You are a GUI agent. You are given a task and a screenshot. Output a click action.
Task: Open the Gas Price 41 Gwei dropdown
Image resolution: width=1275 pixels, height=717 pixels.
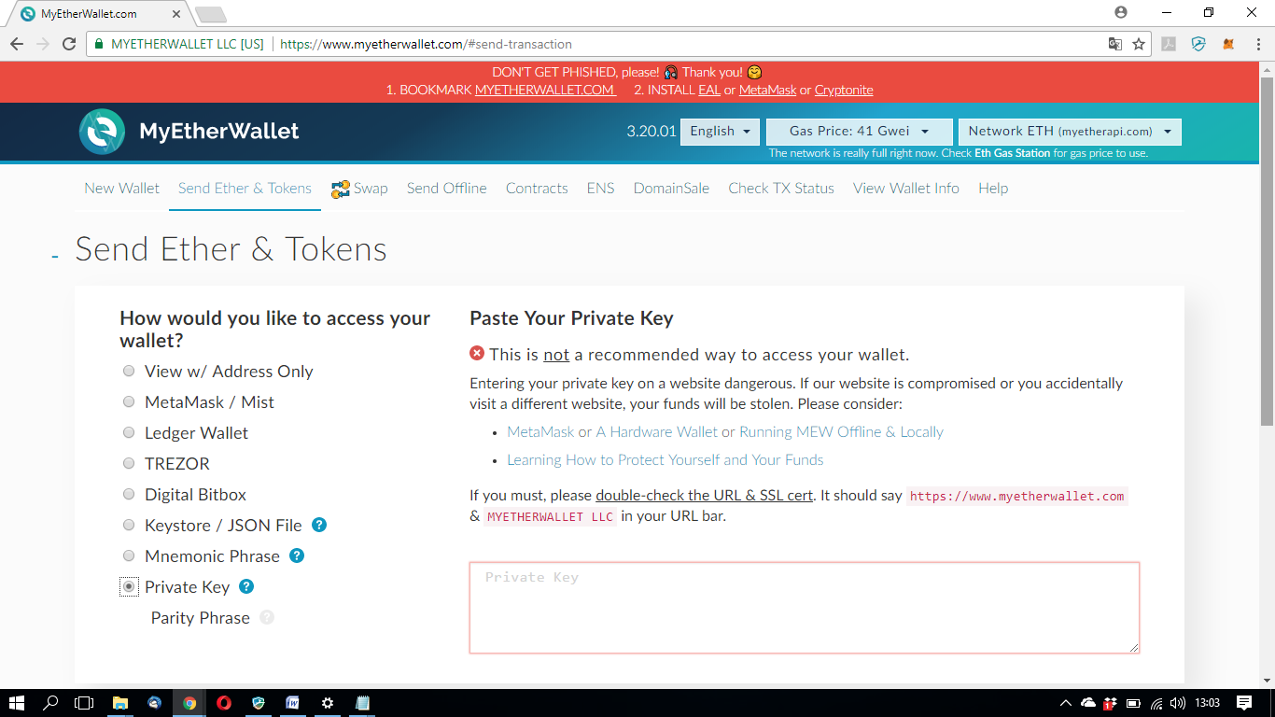pos(859,132)
